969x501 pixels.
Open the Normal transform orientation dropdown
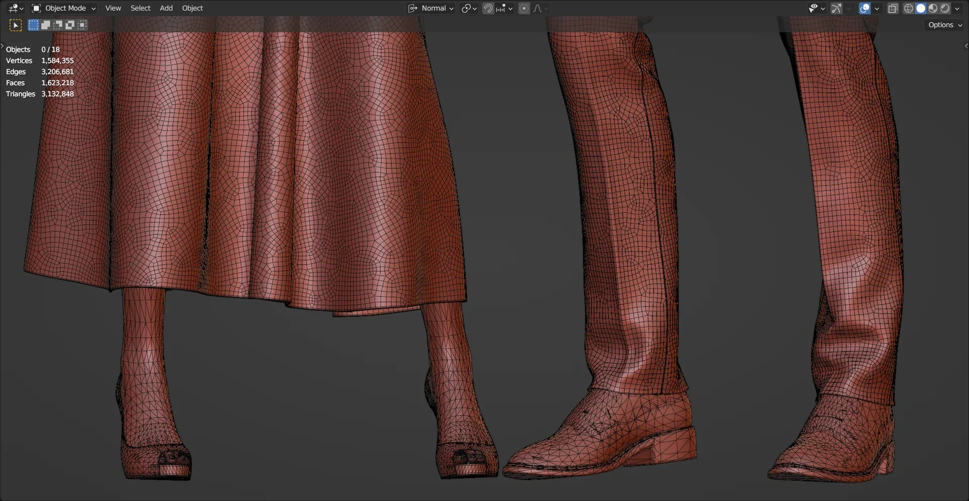[x=431, y=8]
